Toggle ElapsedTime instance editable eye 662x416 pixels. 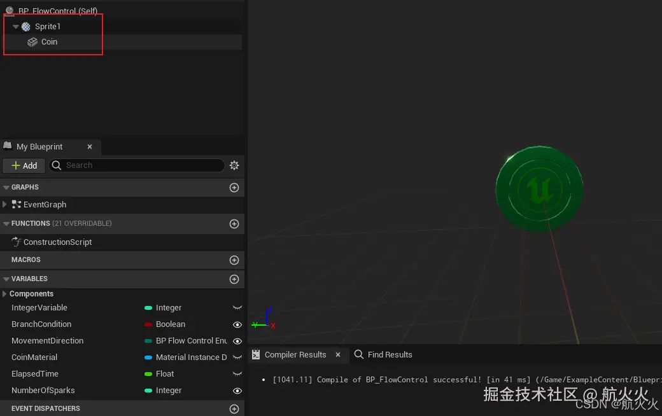click(x=237, y=374)
